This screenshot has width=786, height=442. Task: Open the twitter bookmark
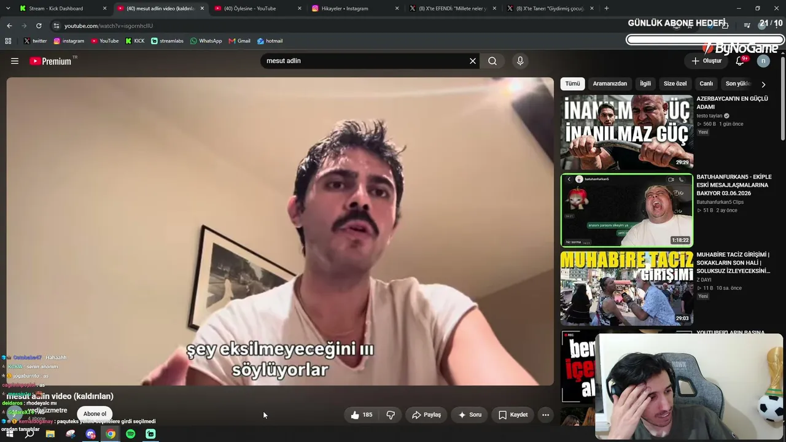pyautogui.click(x=35, y=41)
